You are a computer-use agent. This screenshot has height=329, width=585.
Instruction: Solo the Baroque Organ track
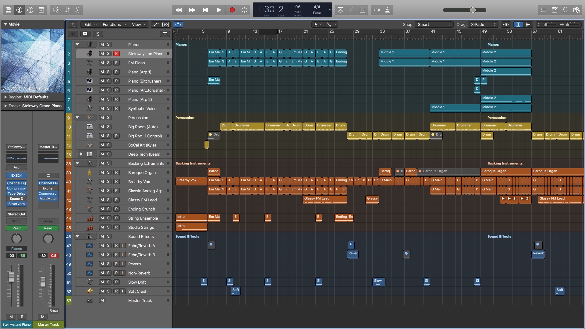[108, 172]
